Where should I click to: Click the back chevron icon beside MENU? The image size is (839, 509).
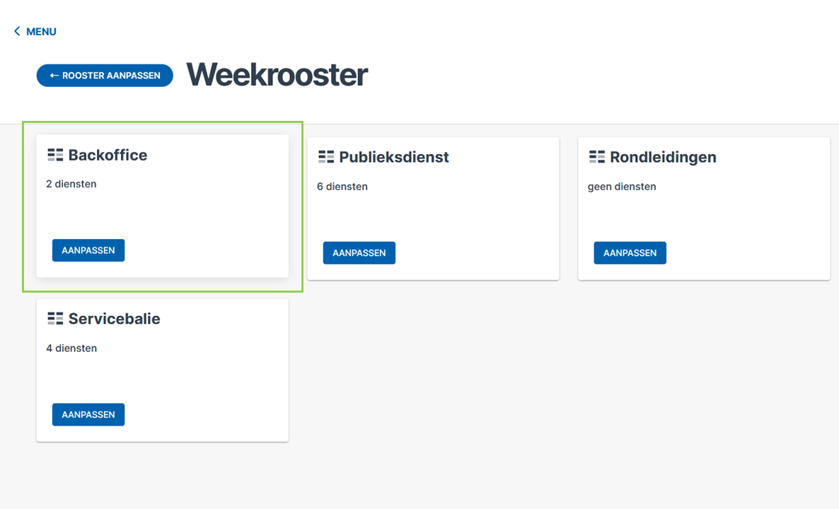pos(17,32)
